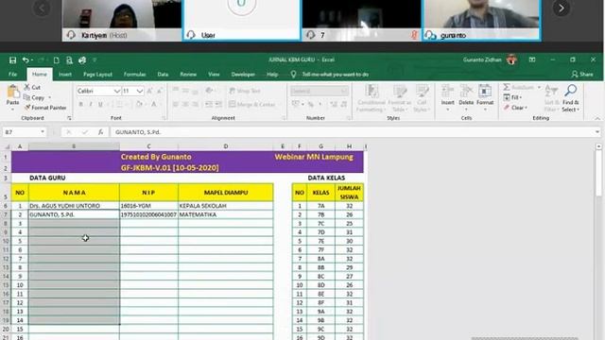Click AutoSum sigma icon
This screenshot has width=605, height=340.
(507, 88)
